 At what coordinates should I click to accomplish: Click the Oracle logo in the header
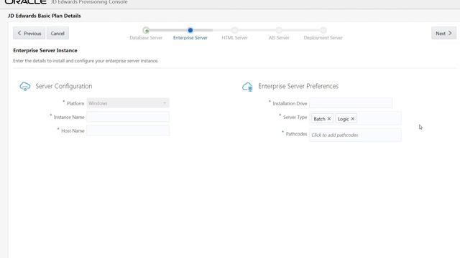point(26,1)
